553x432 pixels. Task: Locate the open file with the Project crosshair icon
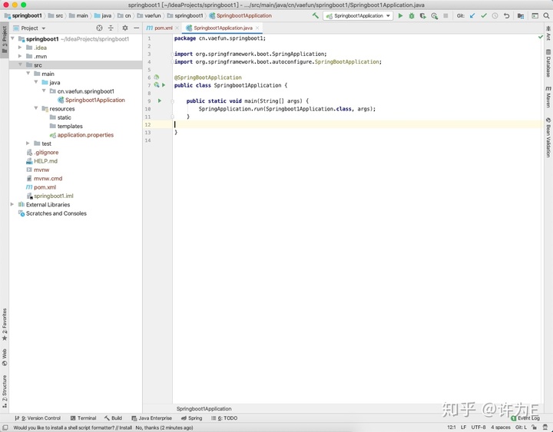pyautogui.click(x=99, y=28)
